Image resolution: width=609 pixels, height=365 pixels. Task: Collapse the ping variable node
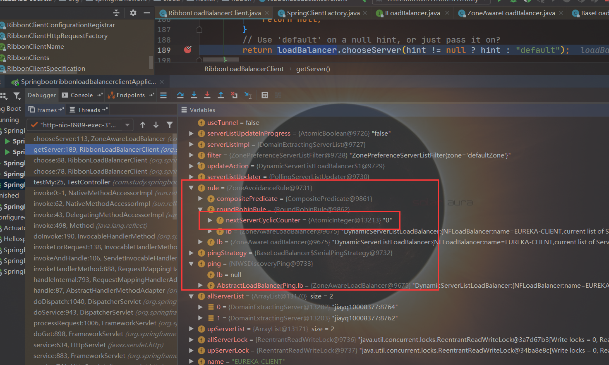coord(191,263)
